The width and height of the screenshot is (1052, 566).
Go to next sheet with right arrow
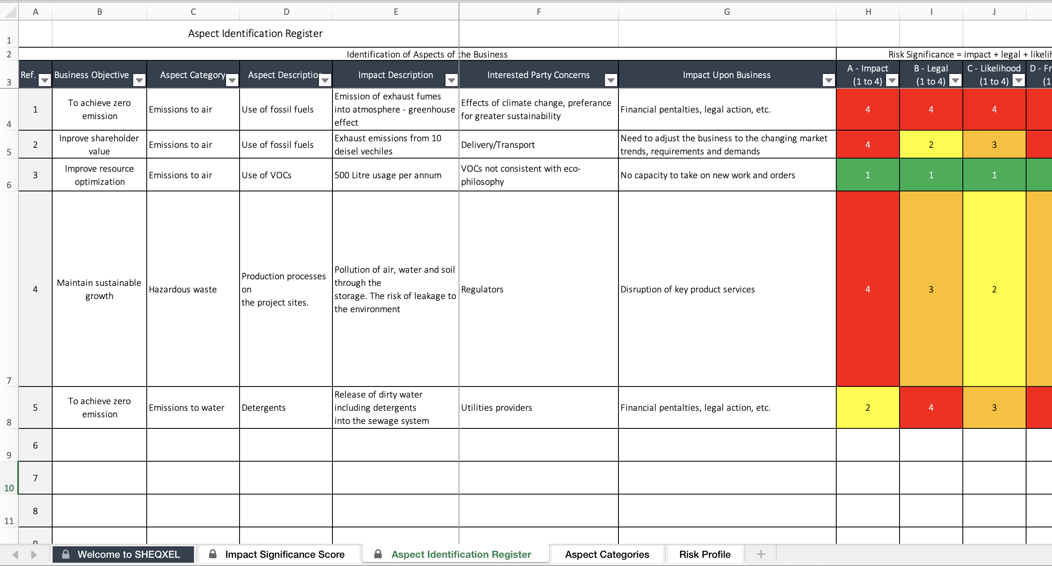34,554
